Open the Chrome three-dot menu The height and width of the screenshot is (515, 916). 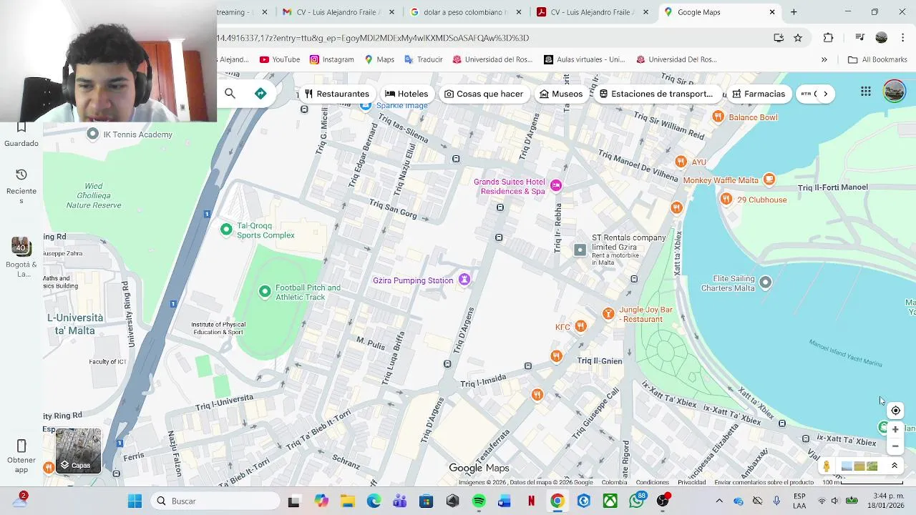coord(902,38)
